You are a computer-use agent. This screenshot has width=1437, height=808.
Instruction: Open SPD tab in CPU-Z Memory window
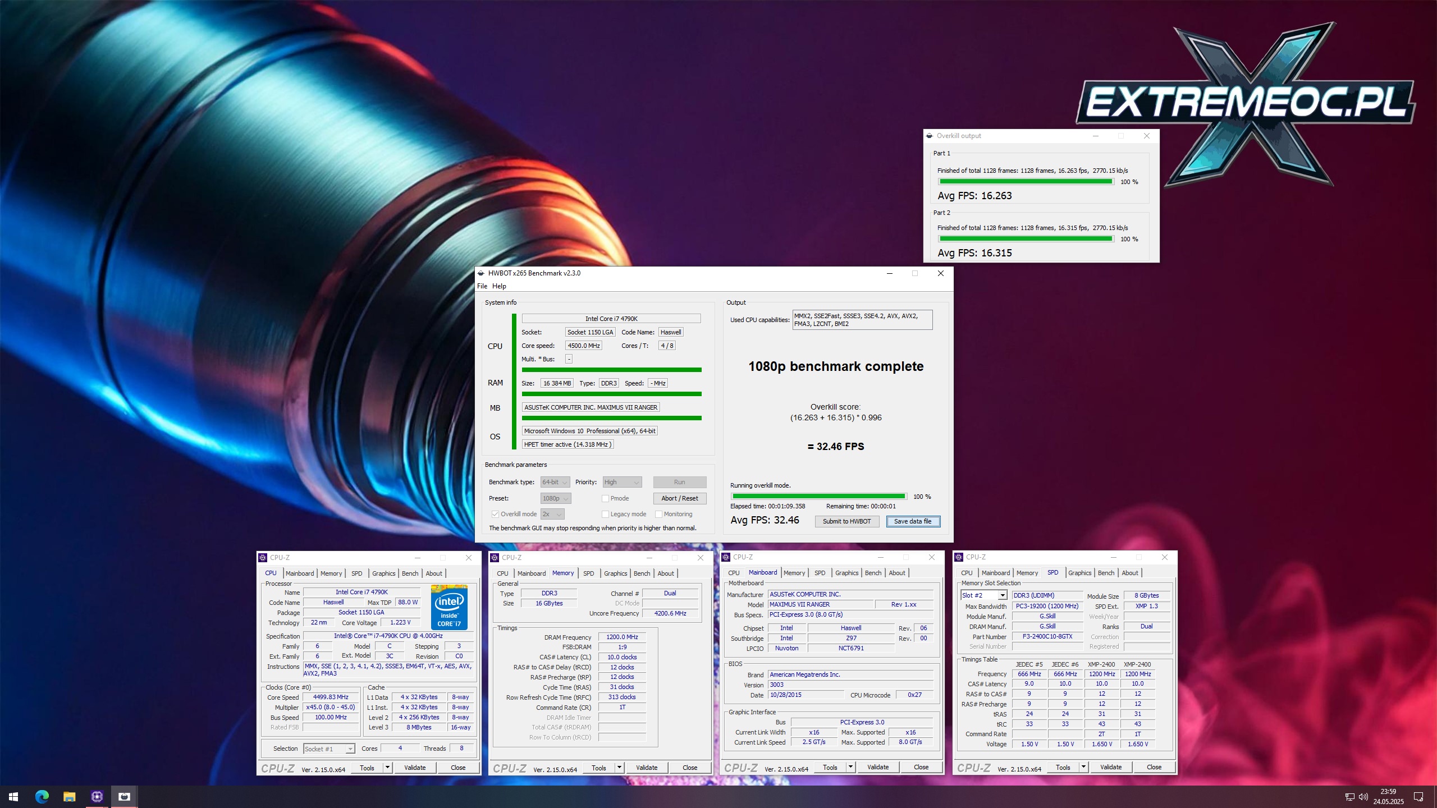tap(588, 573)
